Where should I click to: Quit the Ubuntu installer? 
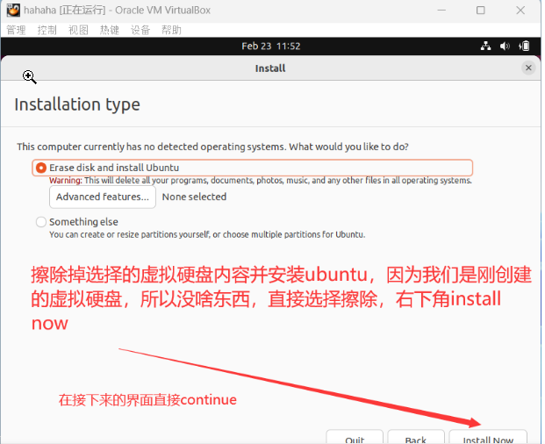(x=355, y=438)
